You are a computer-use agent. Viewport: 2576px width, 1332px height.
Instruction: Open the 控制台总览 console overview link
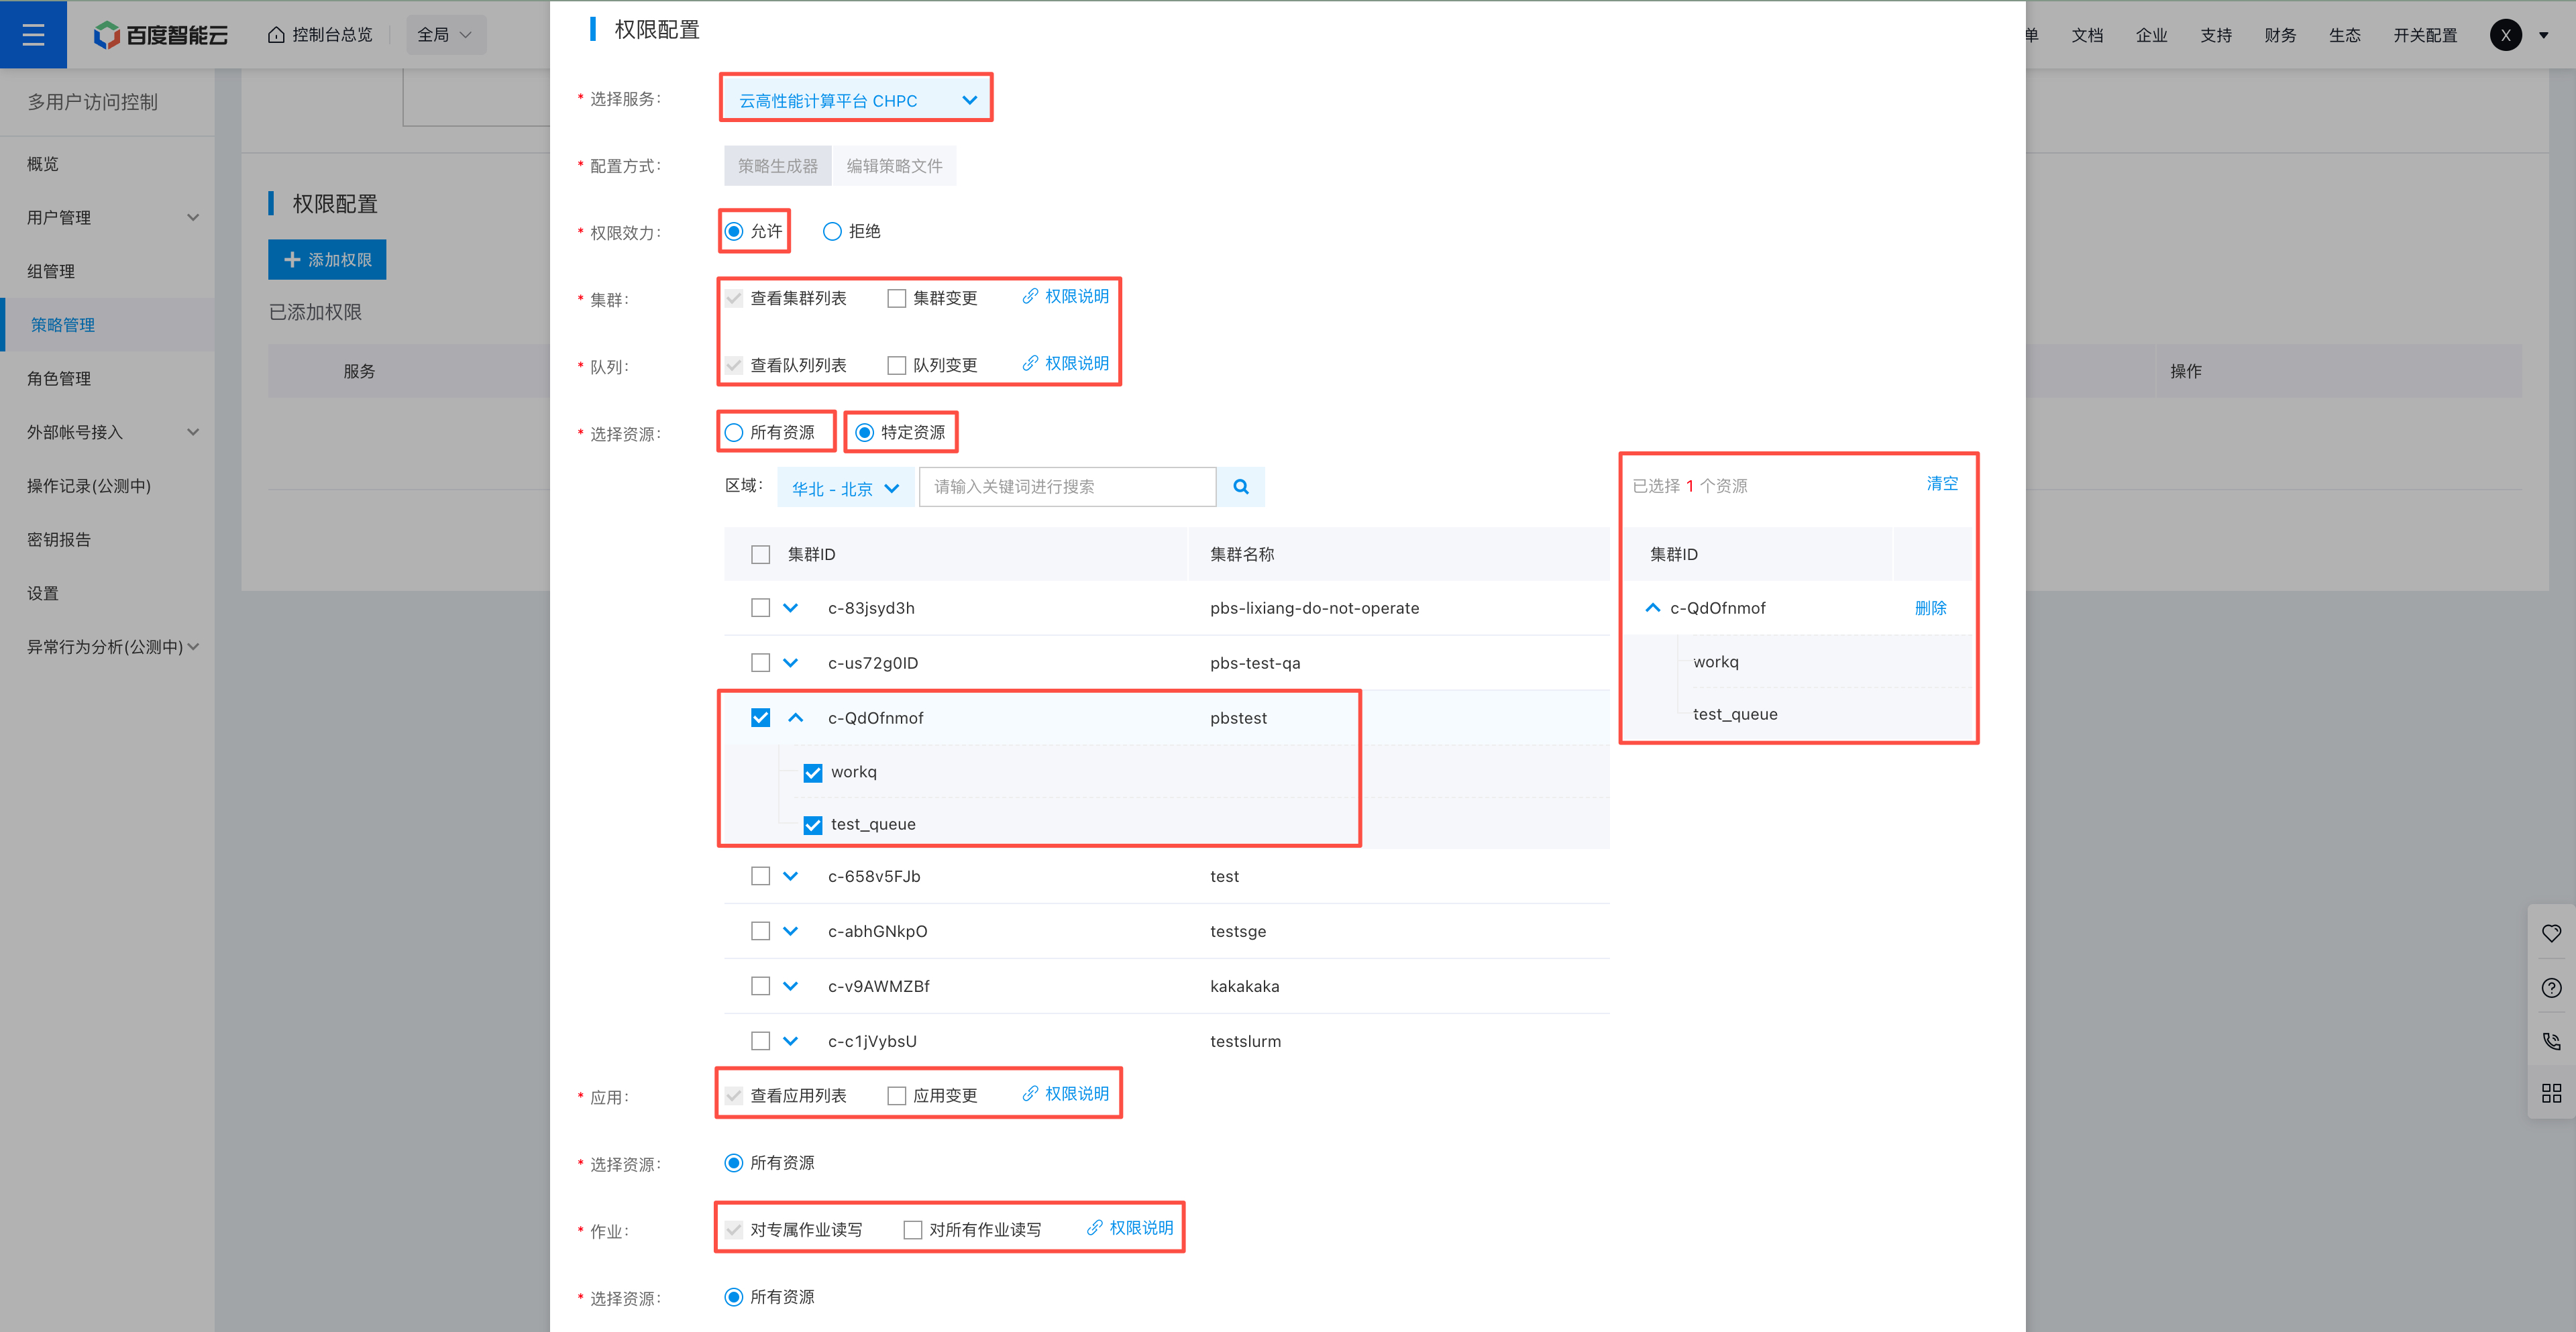pyautogui.click(x=320, y=35)
